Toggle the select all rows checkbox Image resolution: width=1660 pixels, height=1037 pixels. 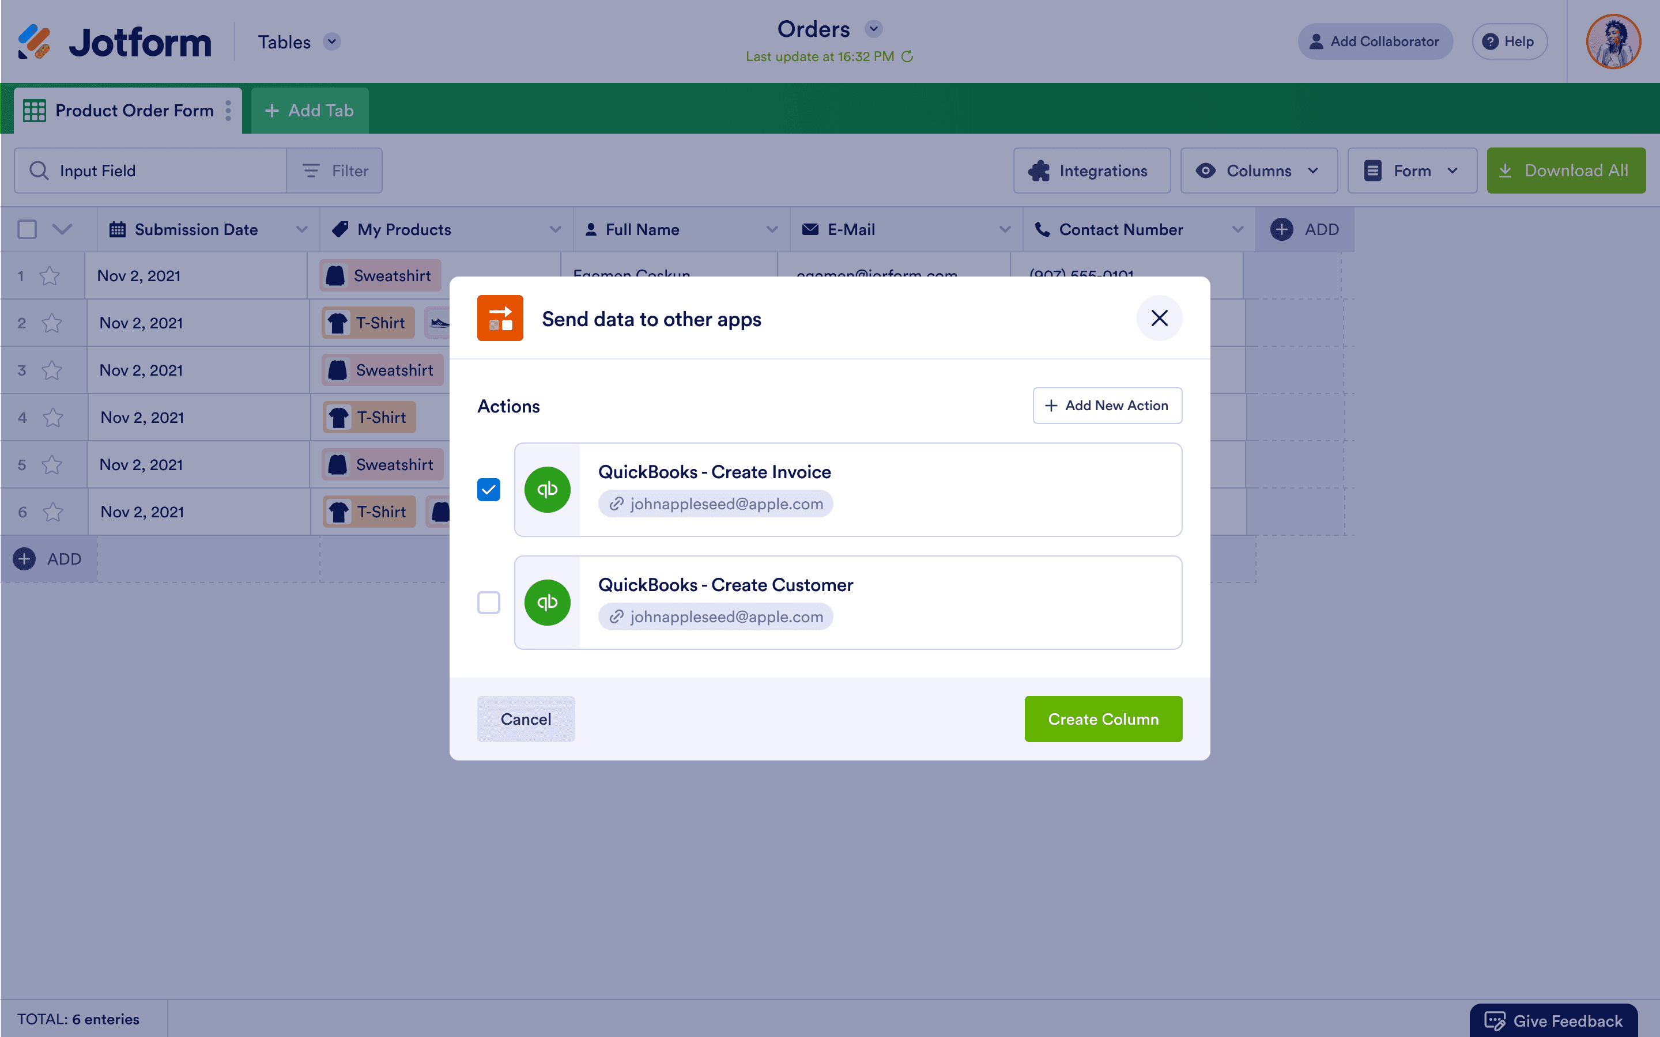(x=27, y=229)
